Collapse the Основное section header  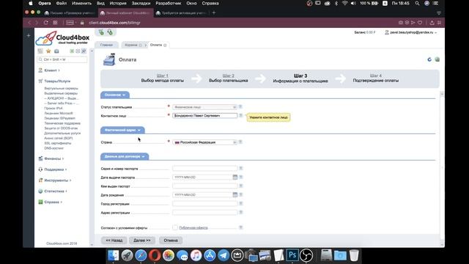pos(115,95)
